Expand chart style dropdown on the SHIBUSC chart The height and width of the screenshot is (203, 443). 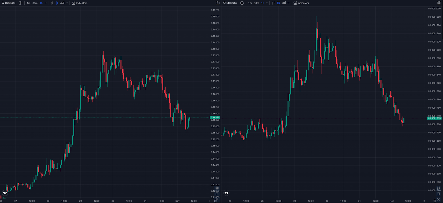[289, 3]
